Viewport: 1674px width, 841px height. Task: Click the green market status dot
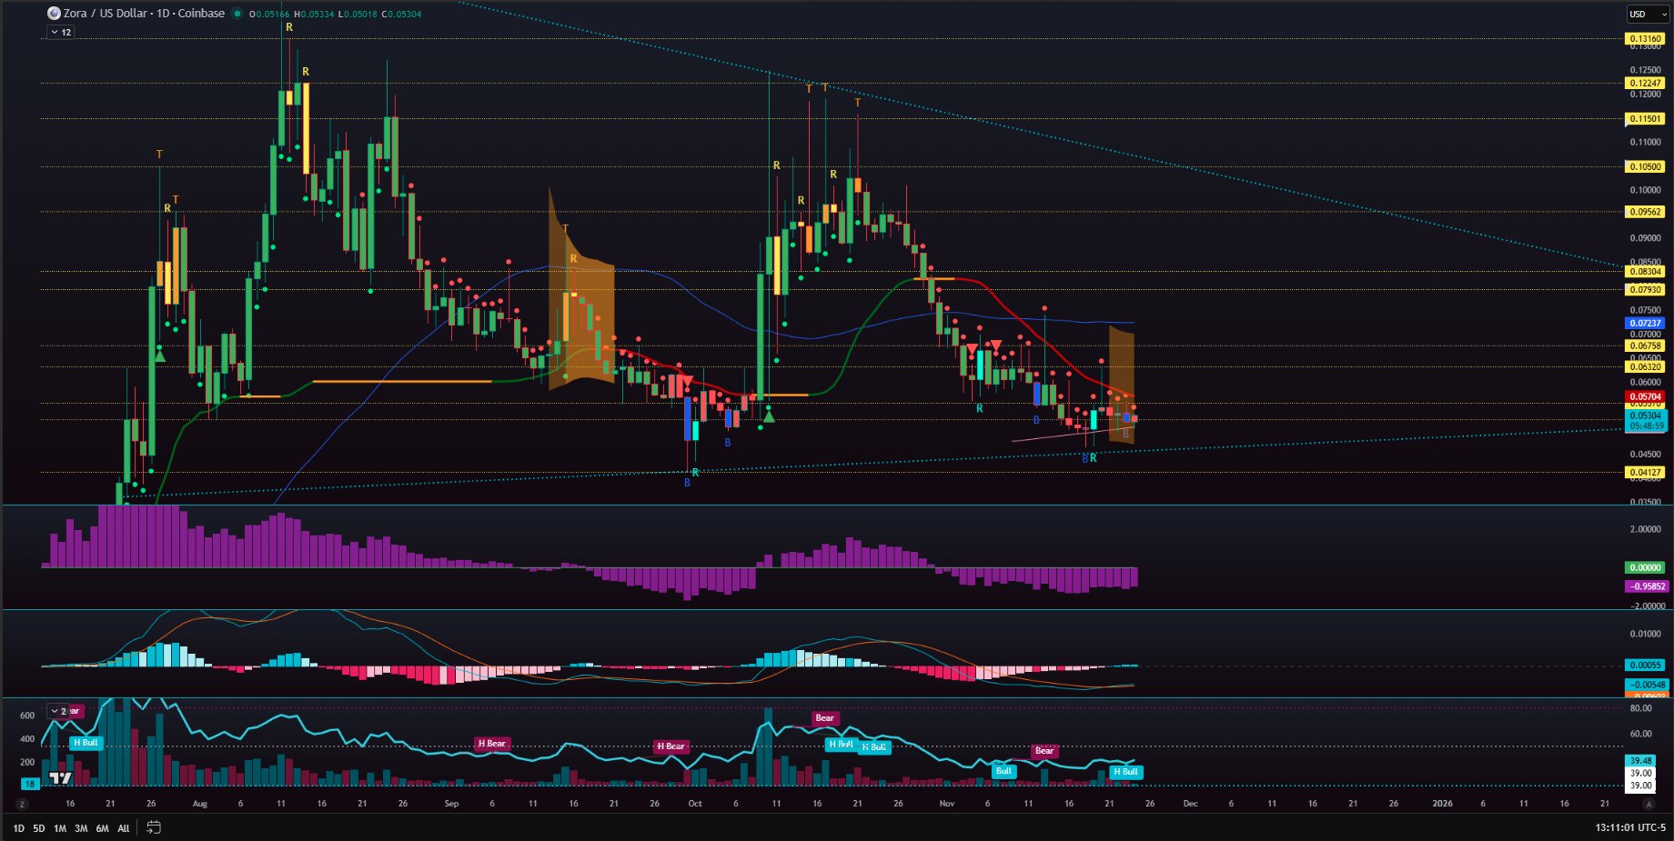pyautogui.click(x=237, y=14)
